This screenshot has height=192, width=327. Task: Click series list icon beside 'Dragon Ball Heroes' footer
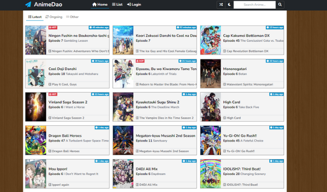coord(50,151)
